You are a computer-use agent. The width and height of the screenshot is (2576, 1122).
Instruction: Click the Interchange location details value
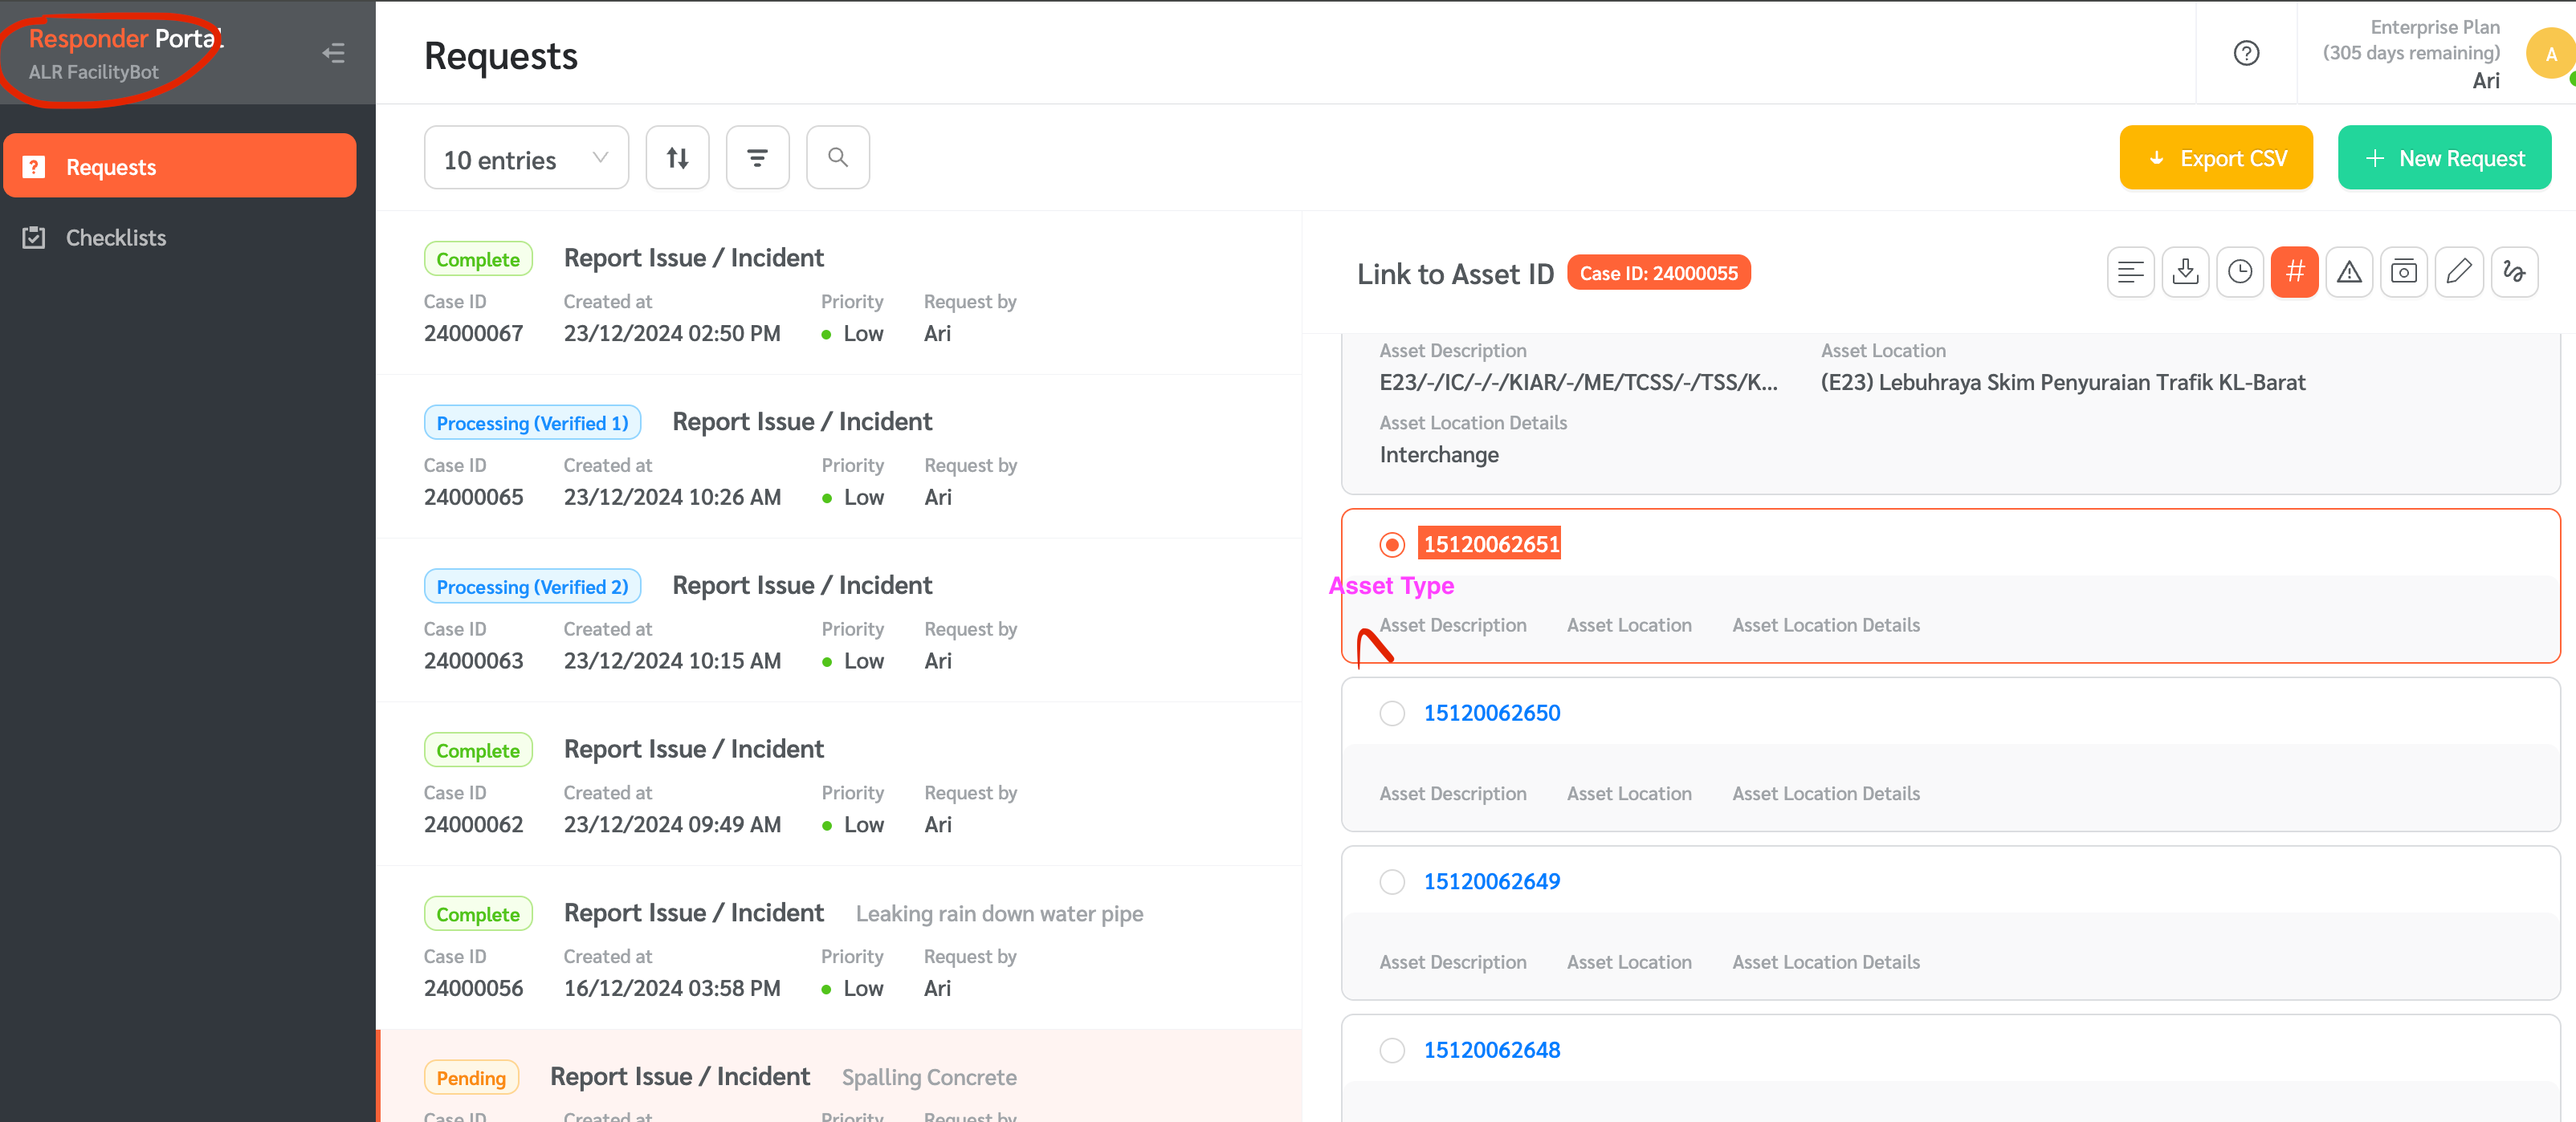pos(1438,456)
